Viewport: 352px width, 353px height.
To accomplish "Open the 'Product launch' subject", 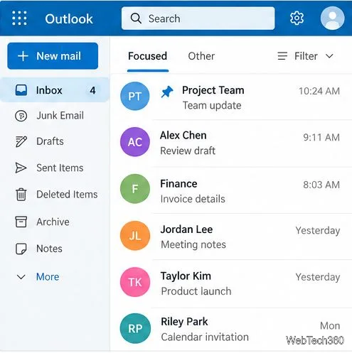I will point(196,291).
